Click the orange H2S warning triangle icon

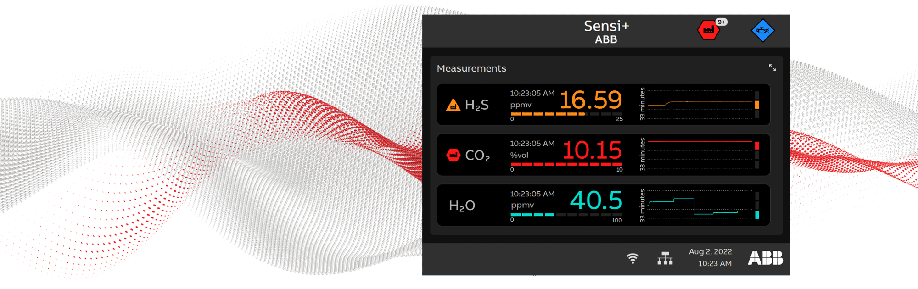[453, 105]
